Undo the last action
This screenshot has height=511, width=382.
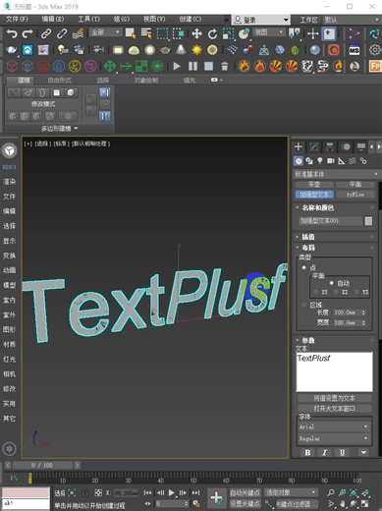(12, 33)
